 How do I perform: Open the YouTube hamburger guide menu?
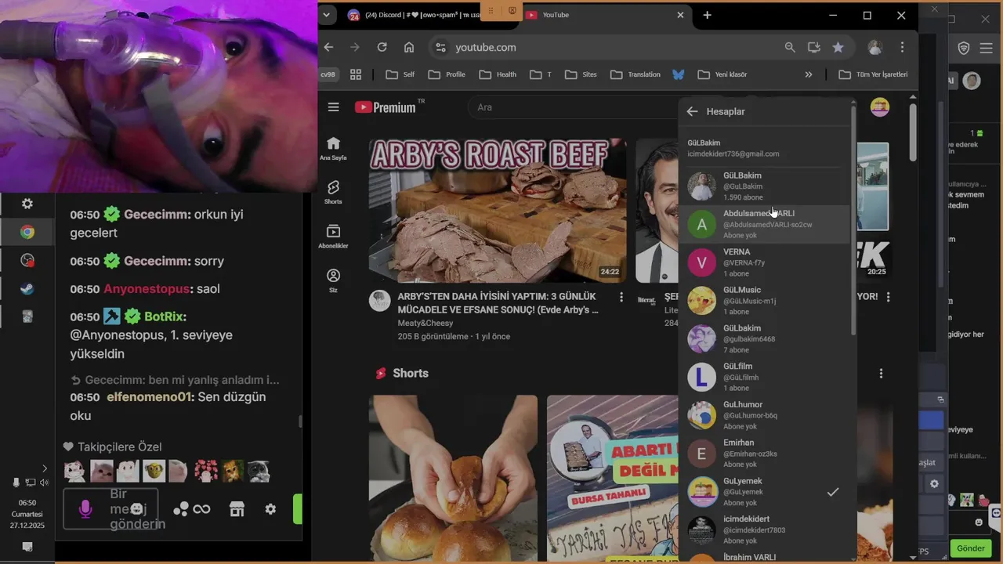coord(334,107)
